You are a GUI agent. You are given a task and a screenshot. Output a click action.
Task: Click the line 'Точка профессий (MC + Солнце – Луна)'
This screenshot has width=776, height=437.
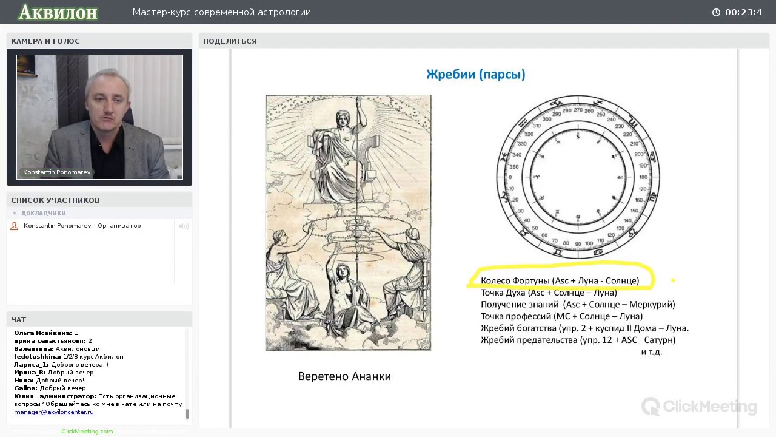(x=562, y=316)
